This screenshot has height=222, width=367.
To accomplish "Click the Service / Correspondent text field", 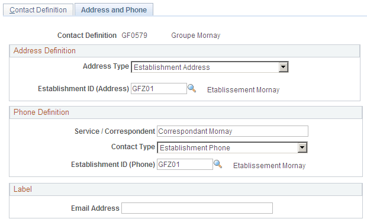I will [x=233, y=131].
